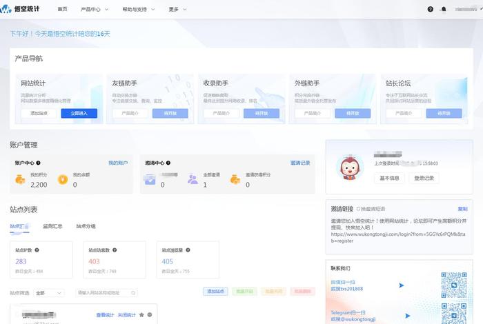Click the blue arrow beside Telegram扫一扫

[x=408, y=316]
